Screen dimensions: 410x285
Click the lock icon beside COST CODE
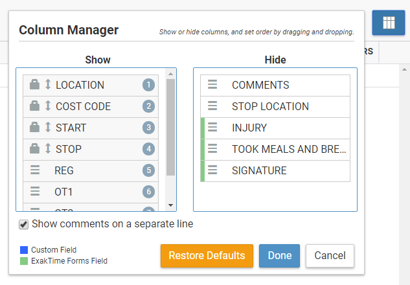click(35, 106)
